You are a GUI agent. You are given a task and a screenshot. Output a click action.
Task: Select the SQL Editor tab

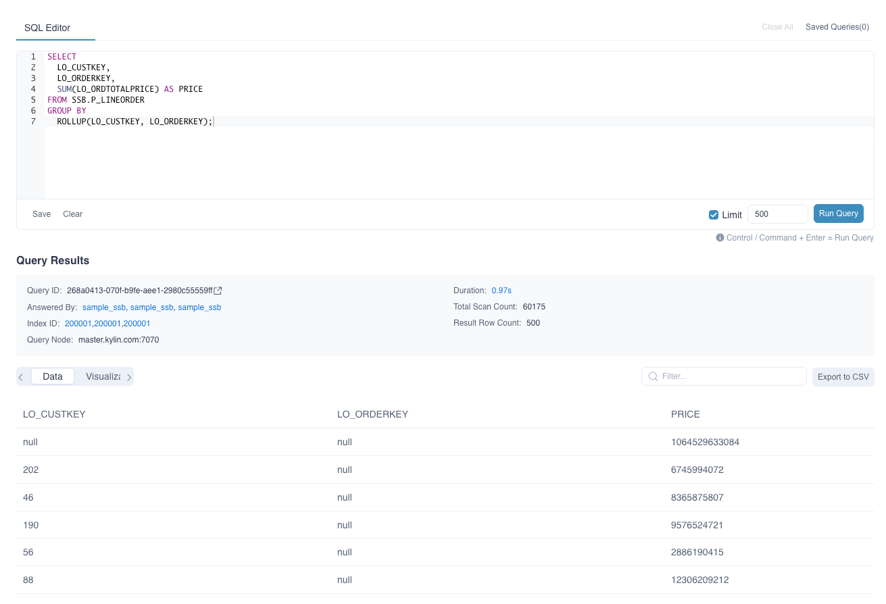(x=47, y=28)
